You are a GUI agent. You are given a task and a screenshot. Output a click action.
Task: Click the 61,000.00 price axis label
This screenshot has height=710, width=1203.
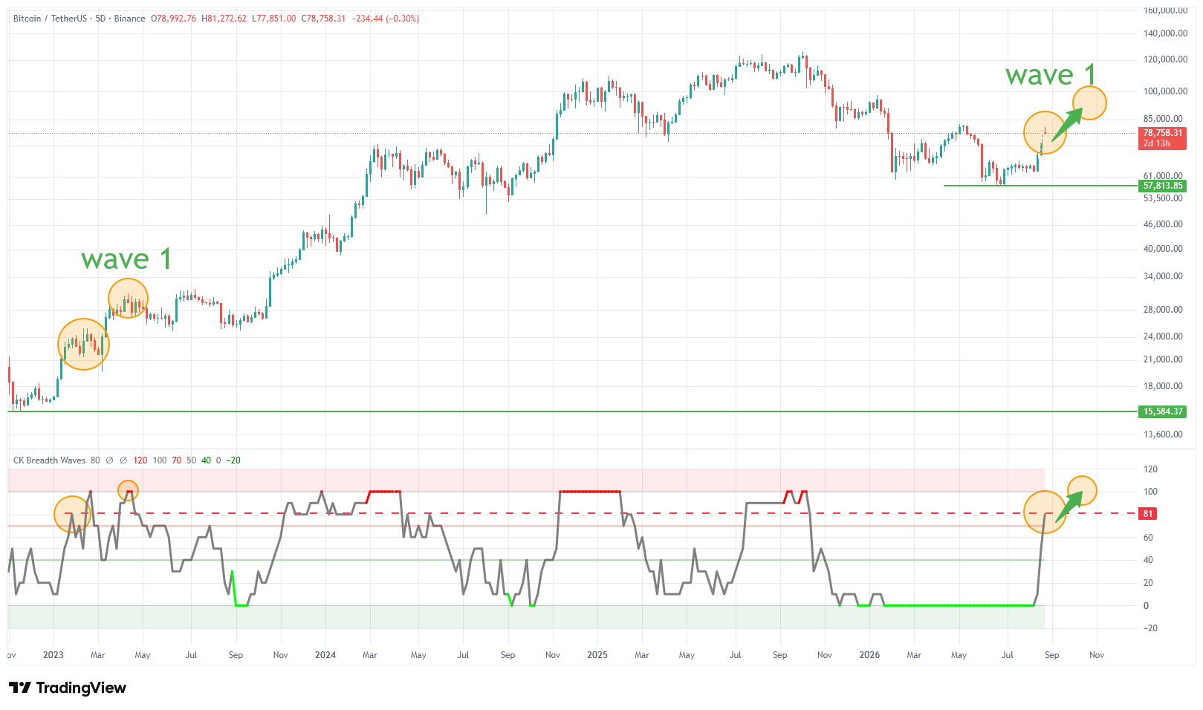tap(1163, 176)
